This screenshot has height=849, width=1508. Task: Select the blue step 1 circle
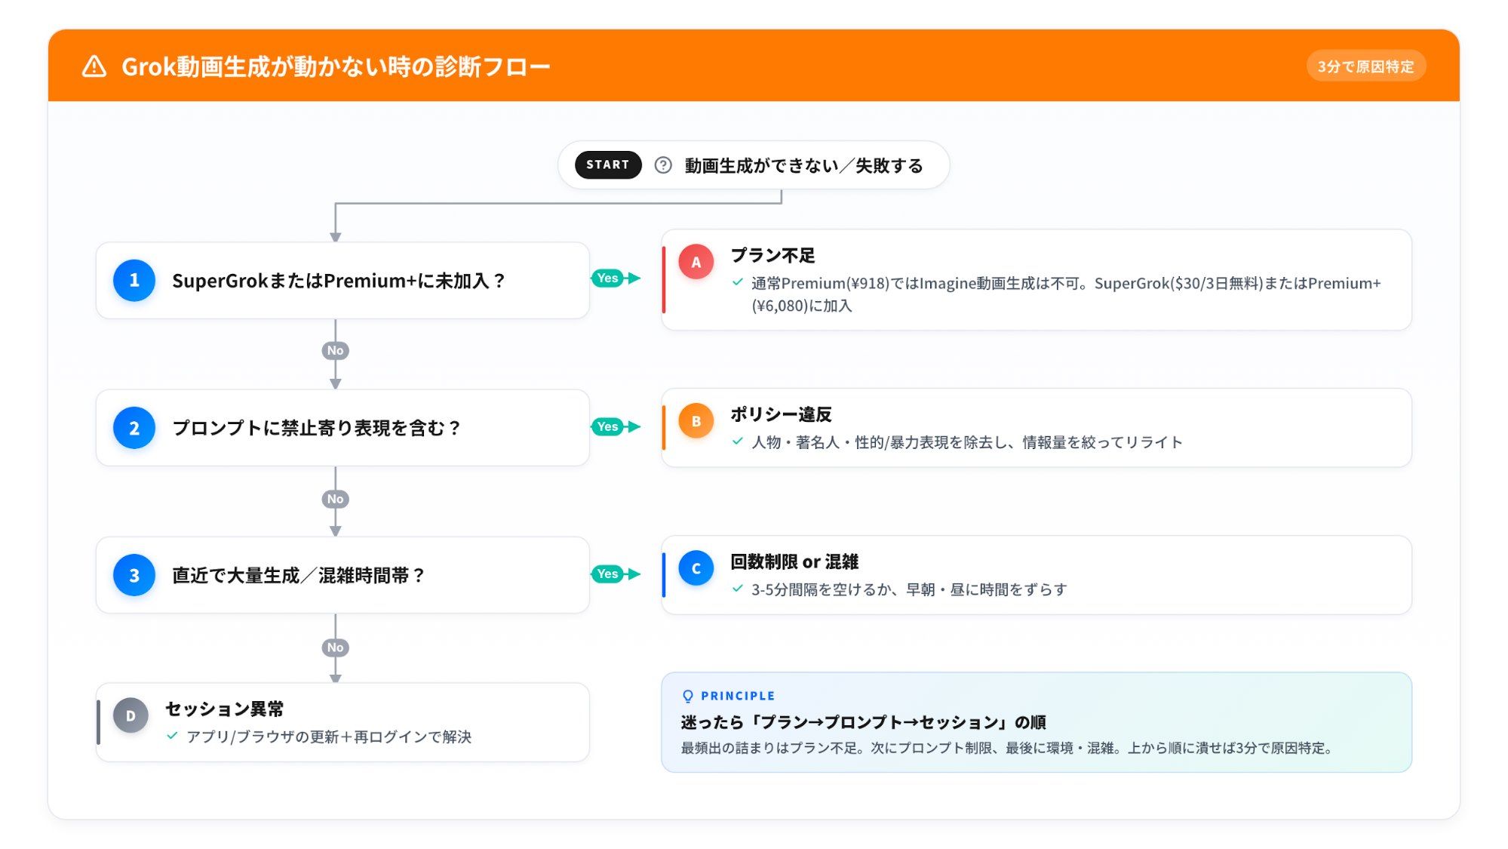coord(134,281)
